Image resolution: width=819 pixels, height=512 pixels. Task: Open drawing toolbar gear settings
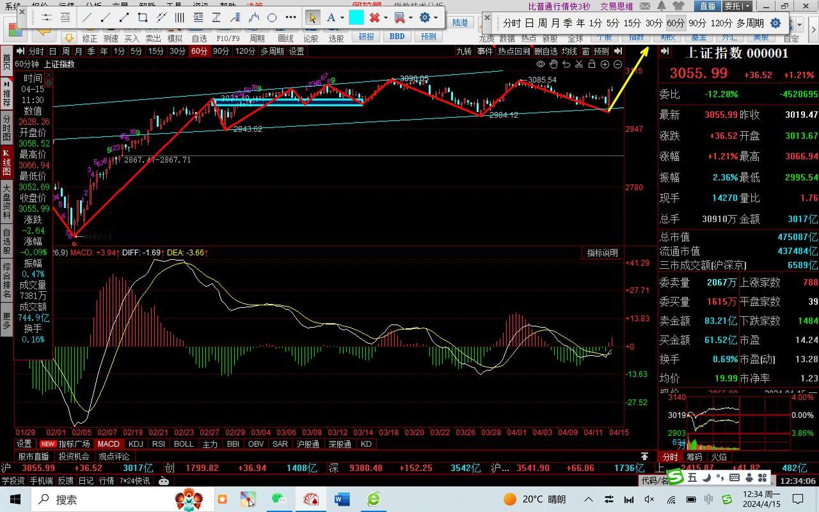point(424,18)
